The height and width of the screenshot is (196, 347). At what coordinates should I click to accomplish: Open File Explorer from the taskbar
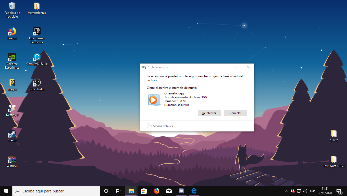pos(131,191)
